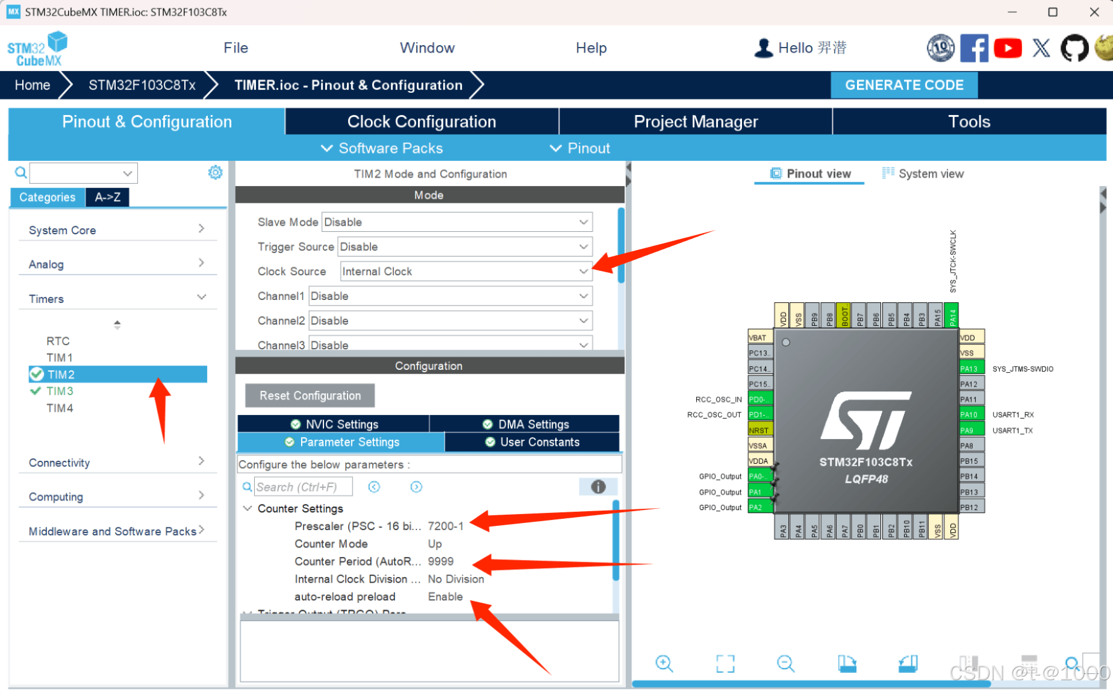Select TIM2 in the timers list

click(118, 374)
